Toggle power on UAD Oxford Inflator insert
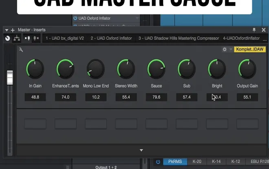Screen dimensions: 269x169 click(x=75, y=18)
